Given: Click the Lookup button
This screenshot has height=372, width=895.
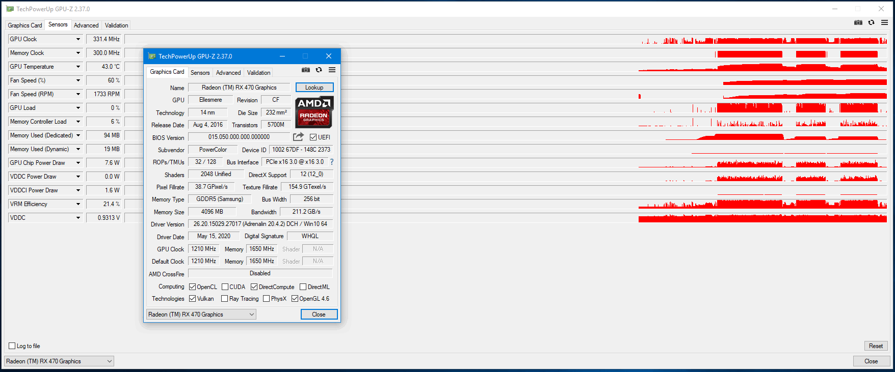Looking at the screenshot, I should [314, 88].
